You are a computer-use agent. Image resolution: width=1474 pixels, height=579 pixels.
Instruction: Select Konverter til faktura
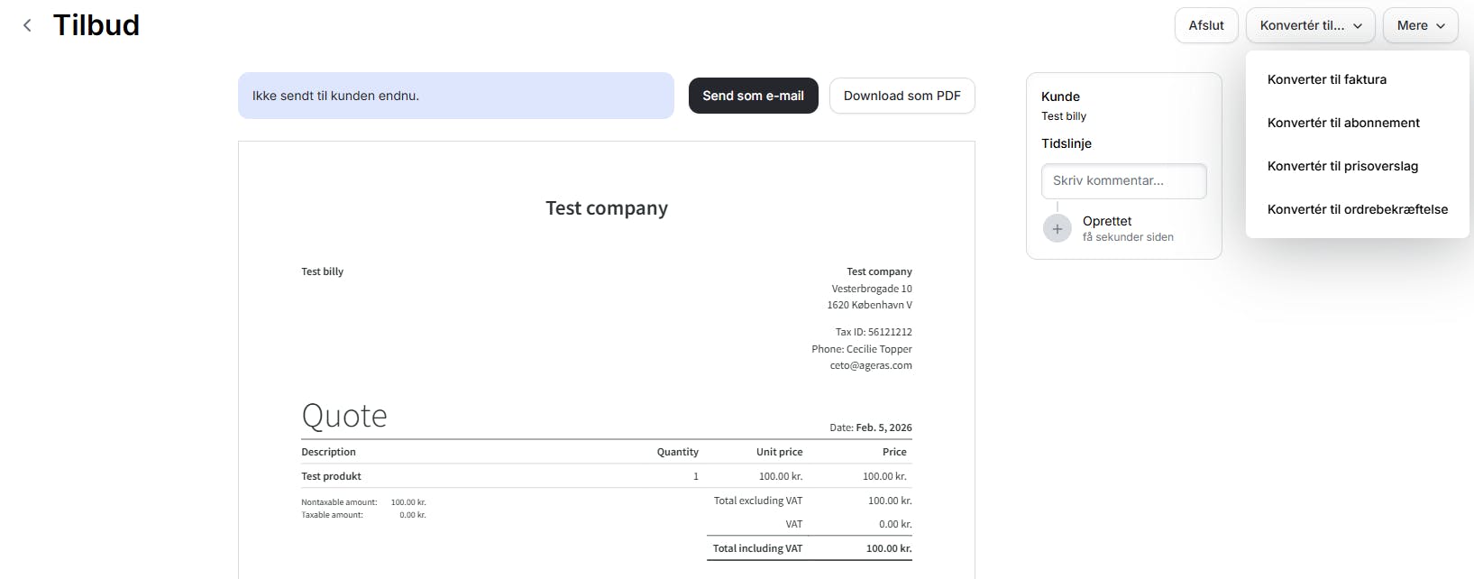click(x=1326, y=79)
